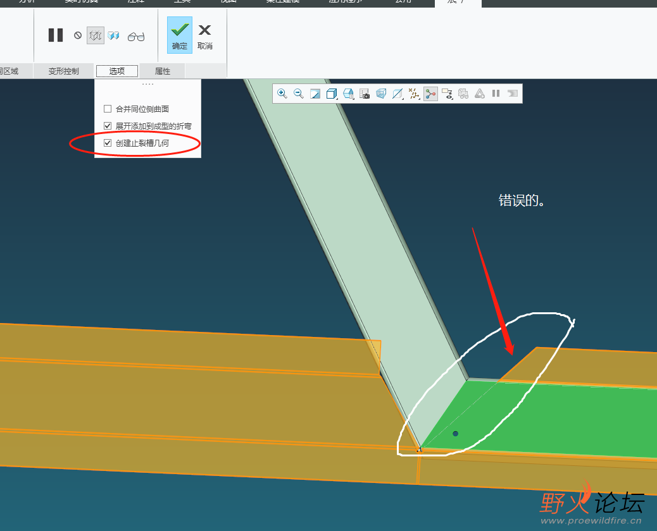Screen dimensions: 657x531
Task: Cancel the feature with 取消 X button
Action: (205, 36)
